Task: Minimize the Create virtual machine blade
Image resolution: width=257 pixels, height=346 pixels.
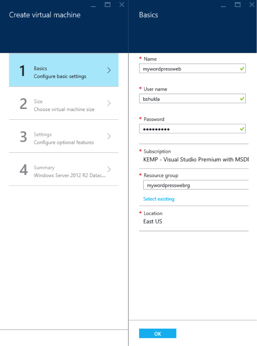Action: click(93, 5)
